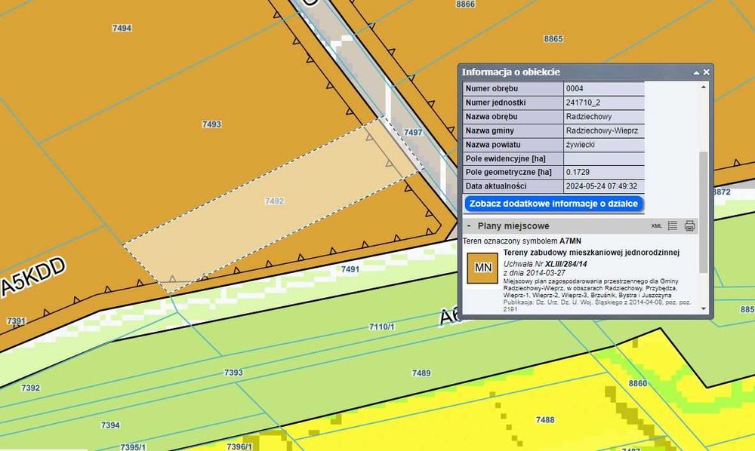Click parcel 7110/1 on the map
Screen dimensions: 755x451
(382, 327)
